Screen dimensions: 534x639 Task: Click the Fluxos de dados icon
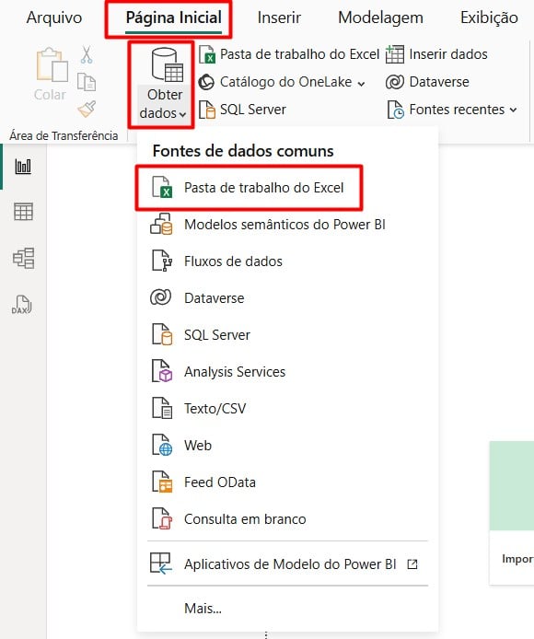(161, 261)
